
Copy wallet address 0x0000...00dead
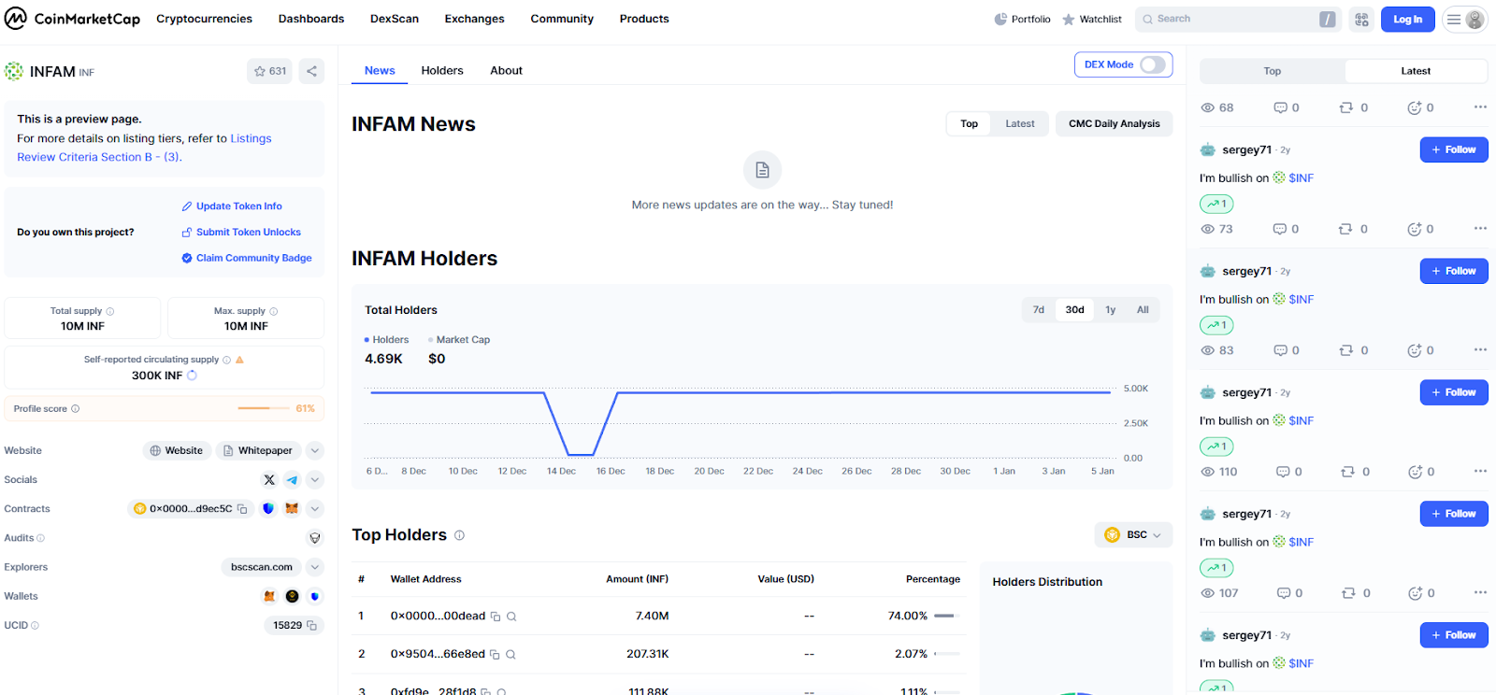point(496,617)
